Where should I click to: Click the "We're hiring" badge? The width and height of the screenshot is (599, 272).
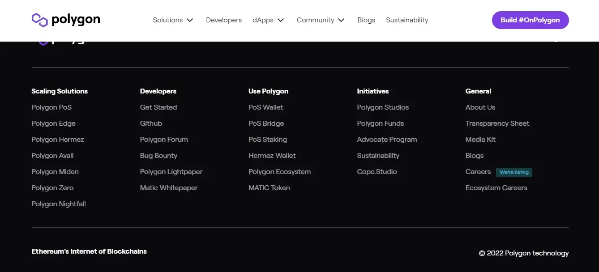514,172
